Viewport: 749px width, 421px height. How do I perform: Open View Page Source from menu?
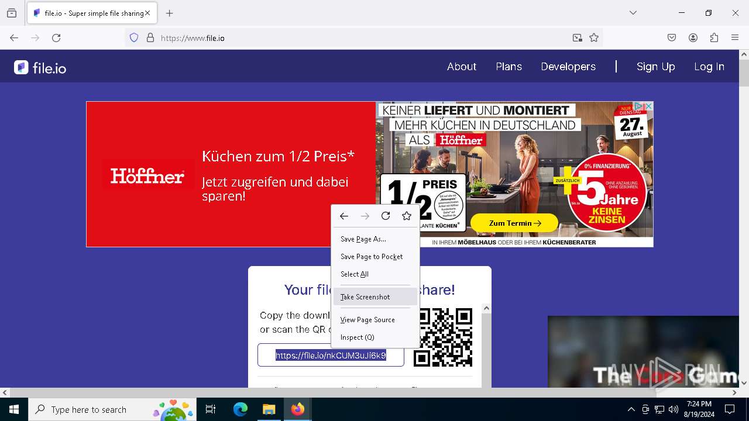pos(375,320)
